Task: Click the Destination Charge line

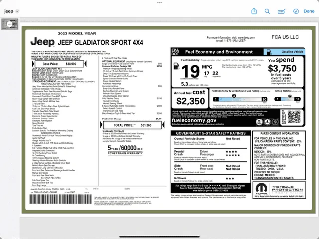Action: point(132,119)
